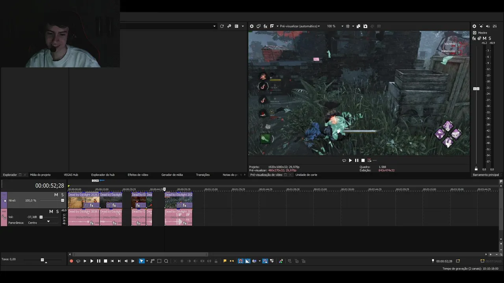This screenshot has height=283, width=504.
Task: Click pause button under video preview
Action: pyautogui.click(x=357, y=160)
